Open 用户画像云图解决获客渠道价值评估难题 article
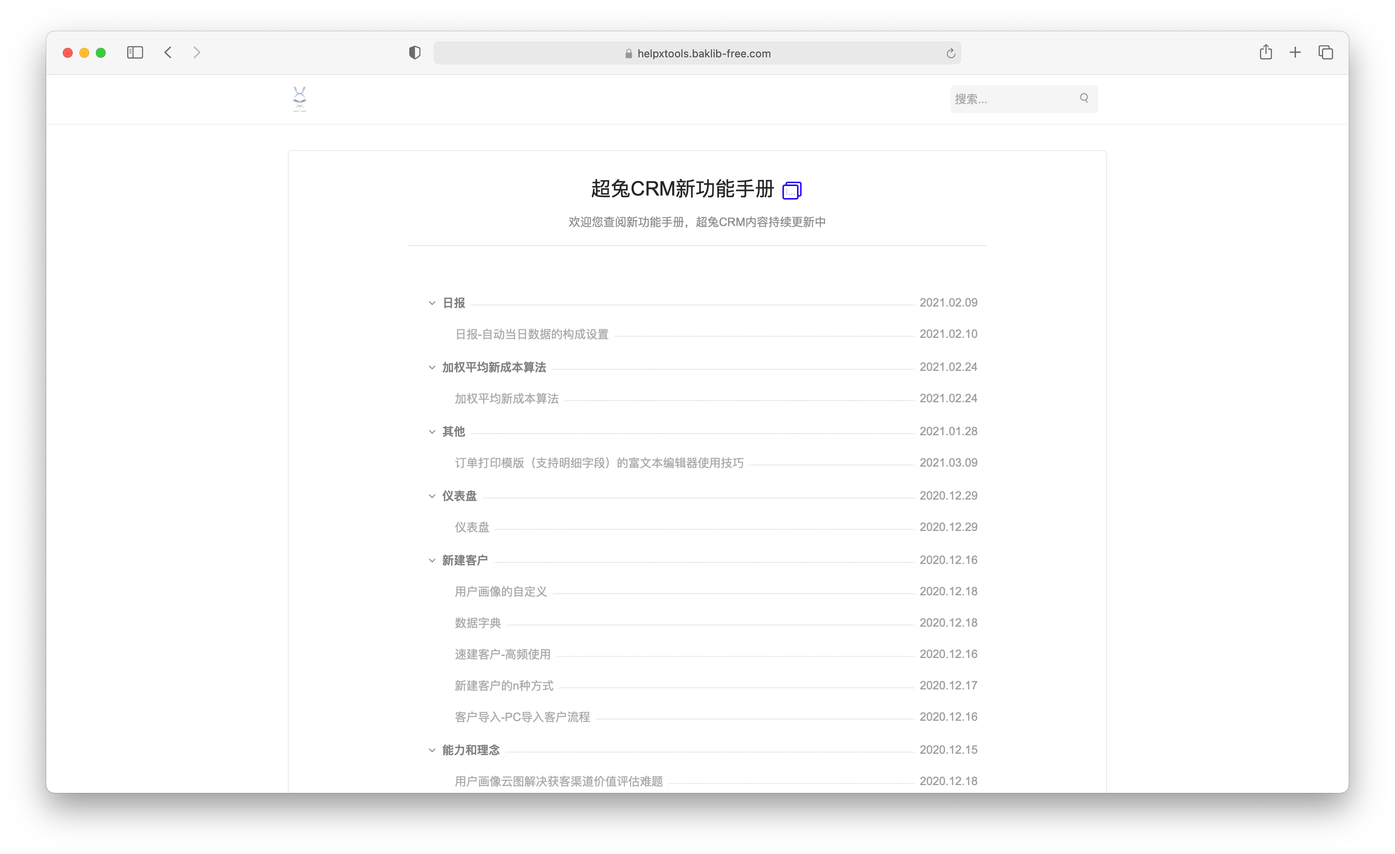The height and width of the screenshot is (854, 1395). click(x=558, y=782)
